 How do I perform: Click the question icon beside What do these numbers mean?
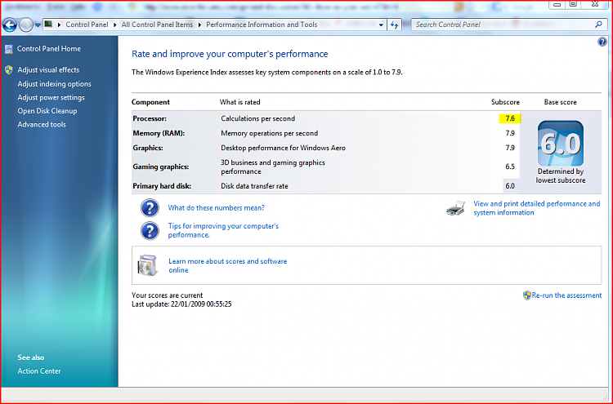tap(150, 207)
